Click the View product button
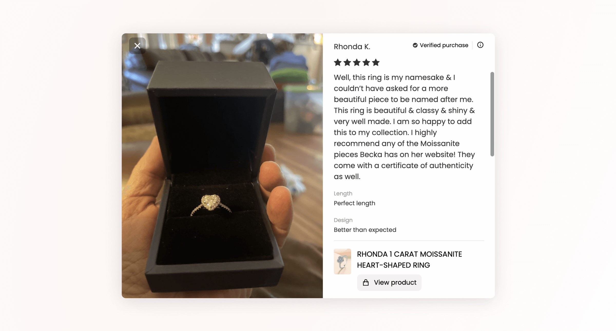 click(389, 283)
